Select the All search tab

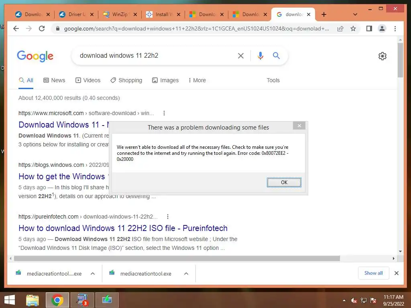click(26, 80)
